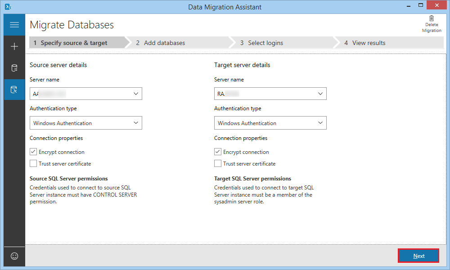
Task: Click the Delete Migration trash icon
Action: coord(432,18)
